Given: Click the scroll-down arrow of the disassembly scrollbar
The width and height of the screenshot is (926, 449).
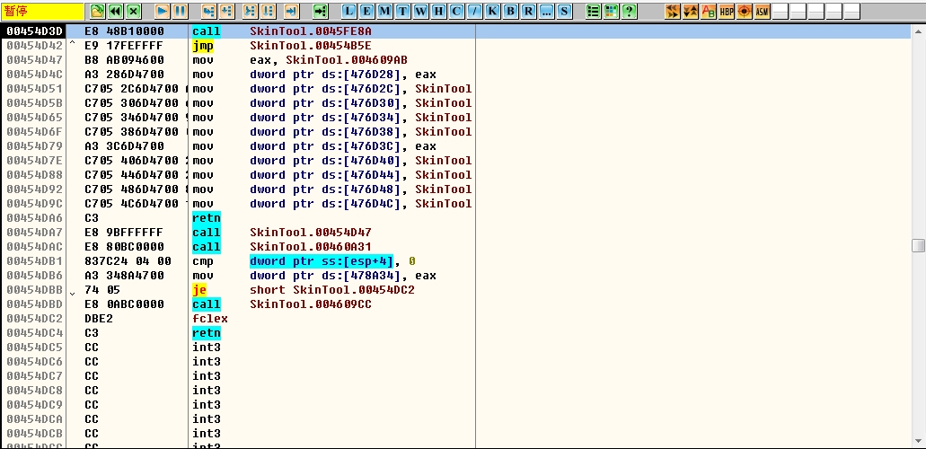Looking at the screenshot, I should (x=918, y=441).
